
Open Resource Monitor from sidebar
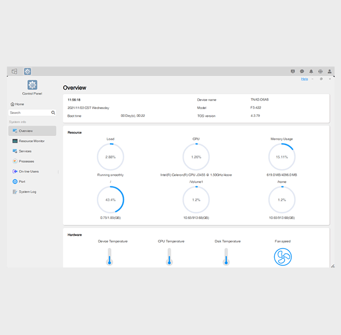click(x=32, y=141)
